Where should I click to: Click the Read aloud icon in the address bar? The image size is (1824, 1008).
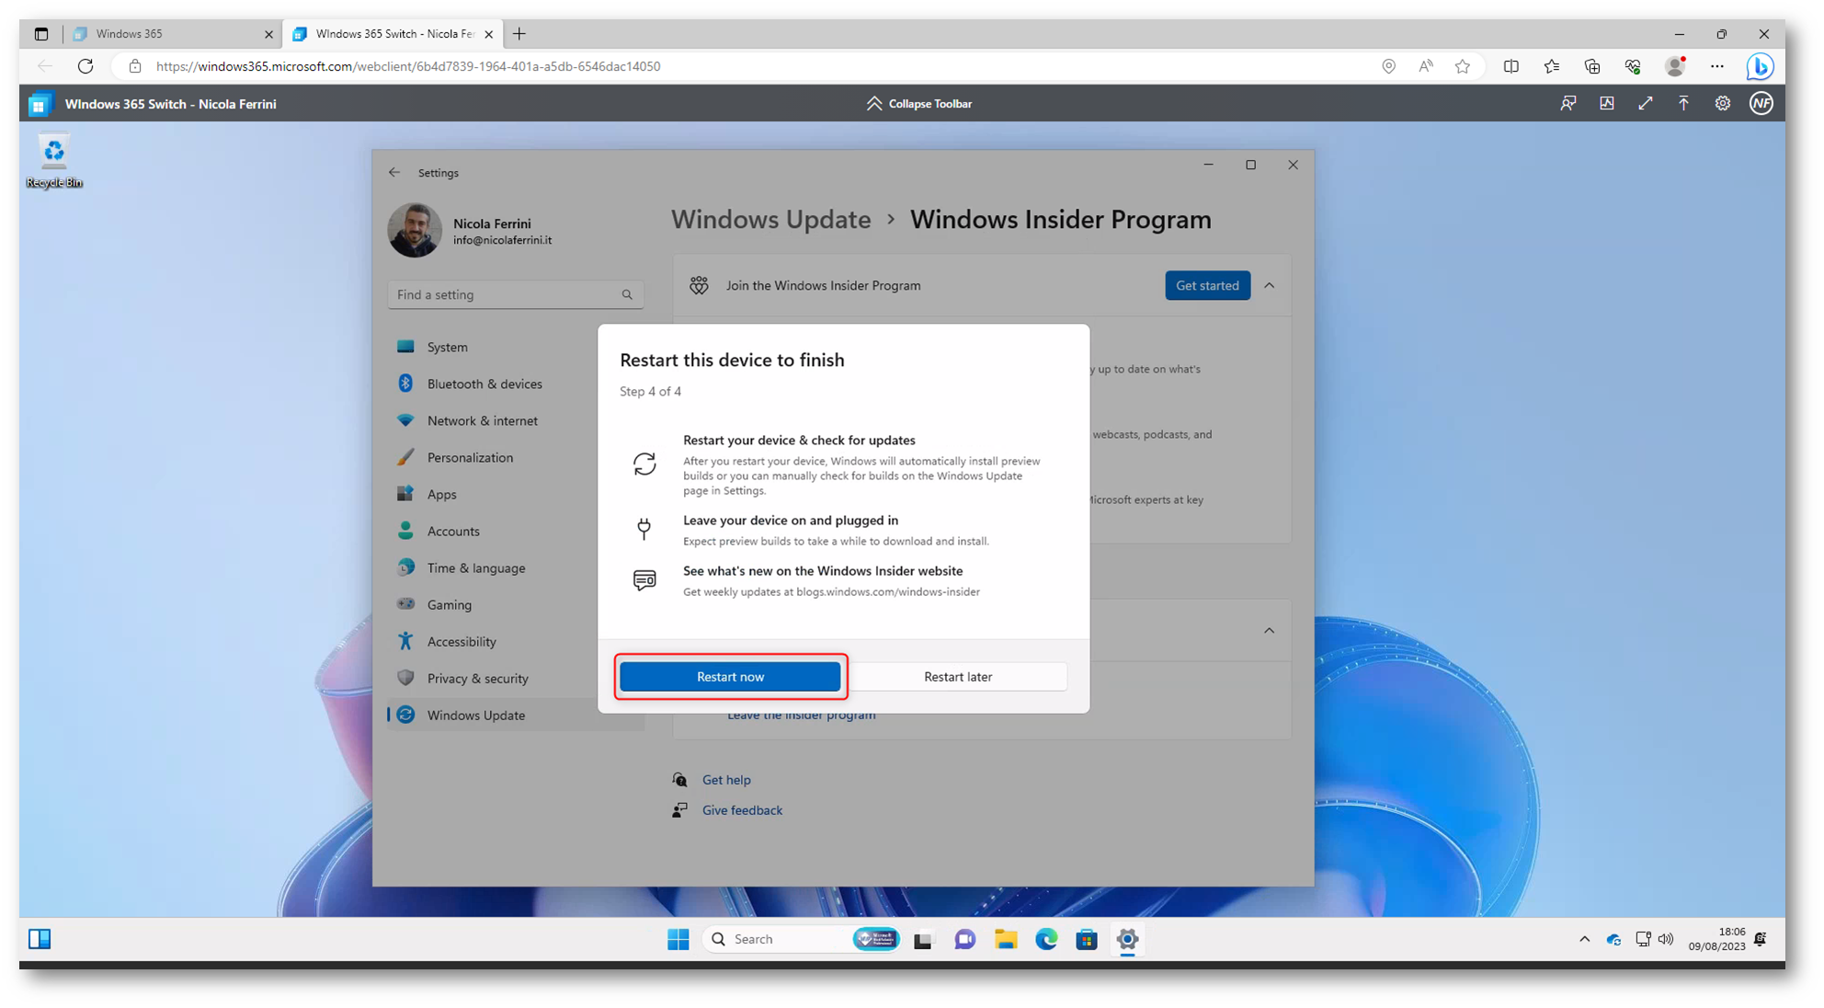1425,66
